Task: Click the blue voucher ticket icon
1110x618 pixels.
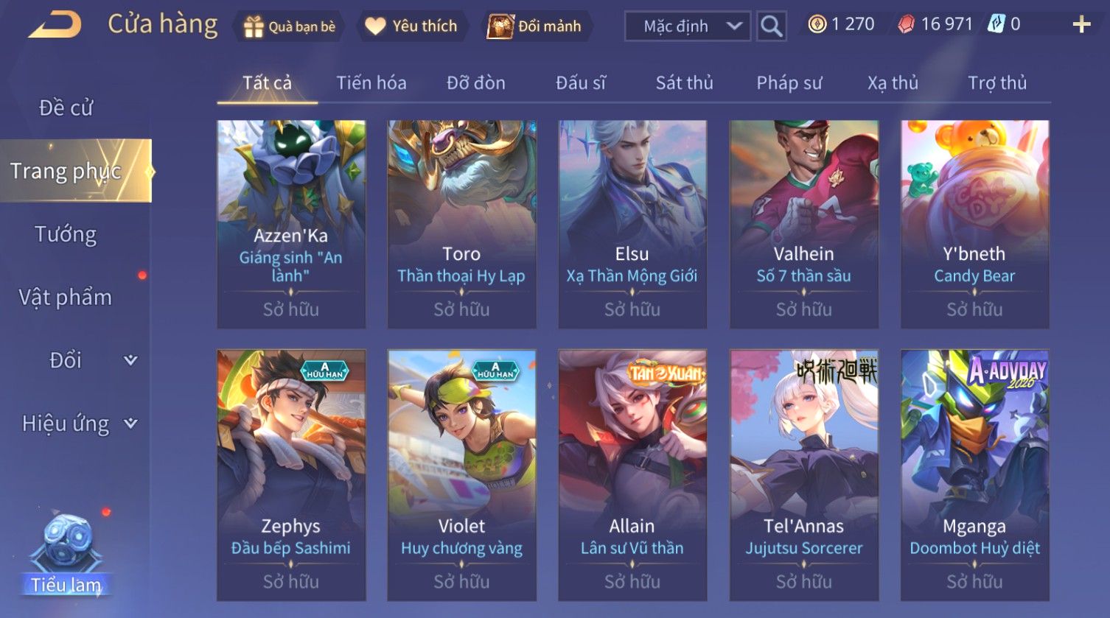Action: pyautogui.click(x=996, y=24)
